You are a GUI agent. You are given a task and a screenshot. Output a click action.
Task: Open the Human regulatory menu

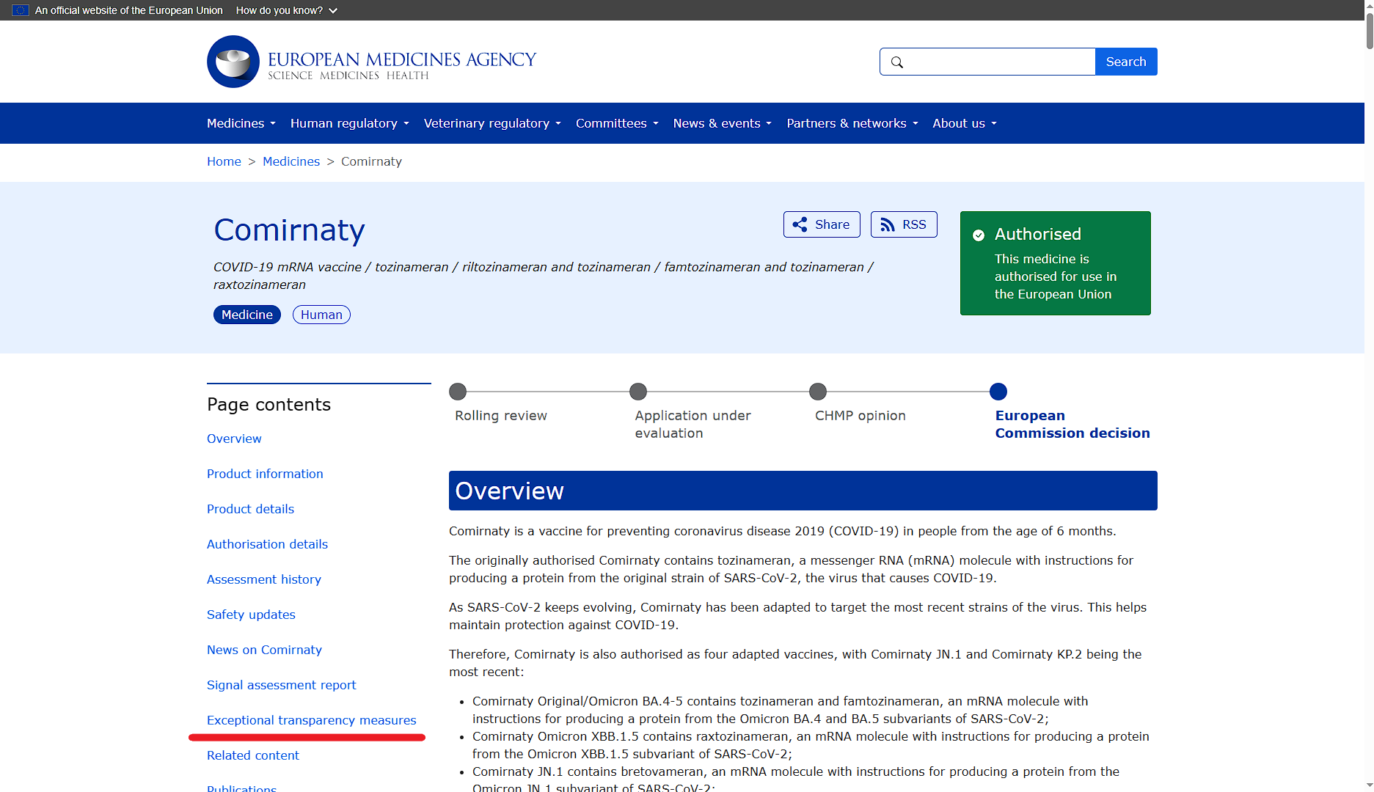350,123
